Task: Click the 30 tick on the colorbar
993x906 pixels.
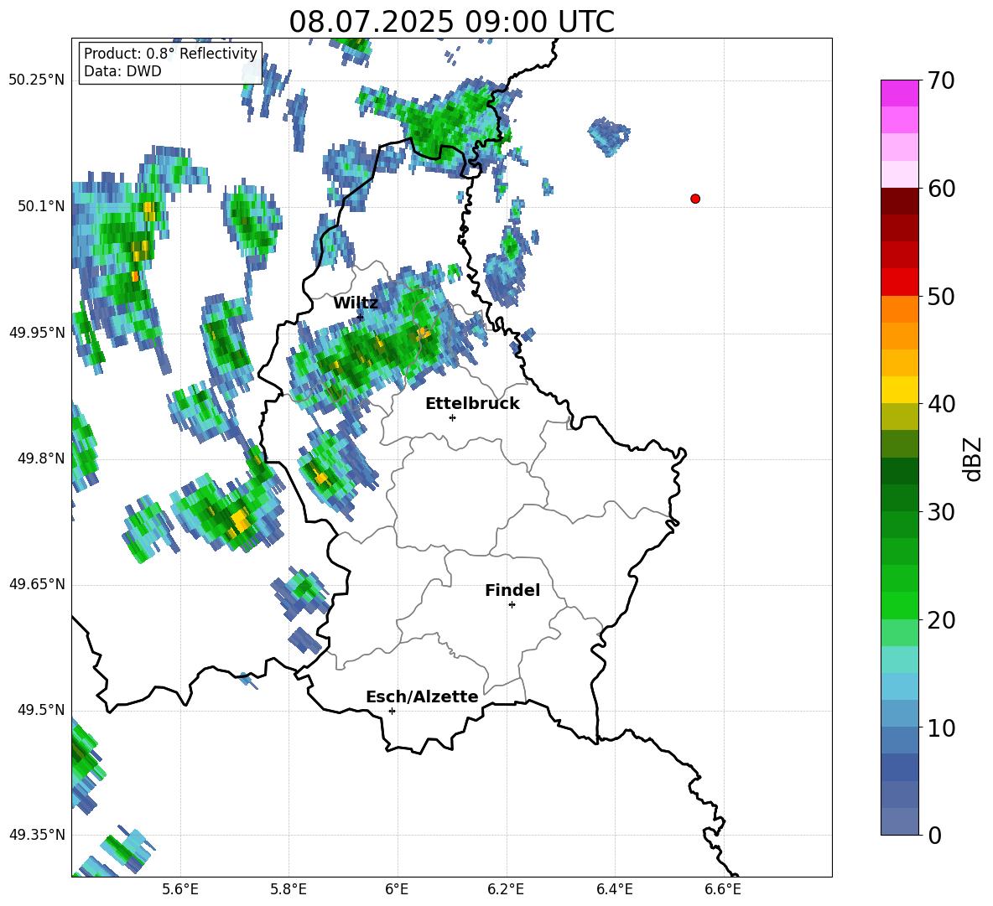Action: (x=941, y=512)
